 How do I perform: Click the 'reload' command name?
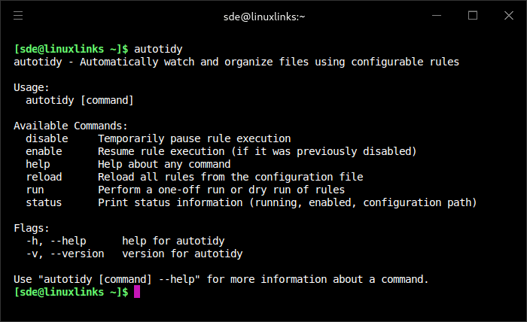point(44,177)
